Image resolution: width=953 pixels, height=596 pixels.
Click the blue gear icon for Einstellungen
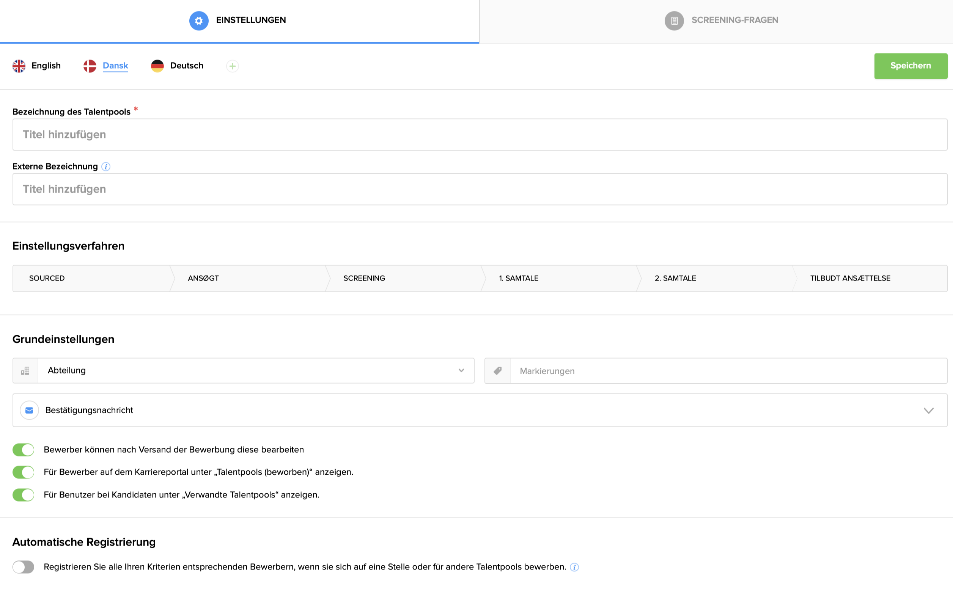199,20
